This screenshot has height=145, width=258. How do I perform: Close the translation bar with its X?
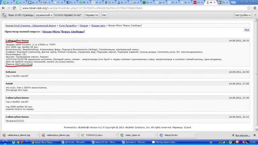[x=255, y=15]
